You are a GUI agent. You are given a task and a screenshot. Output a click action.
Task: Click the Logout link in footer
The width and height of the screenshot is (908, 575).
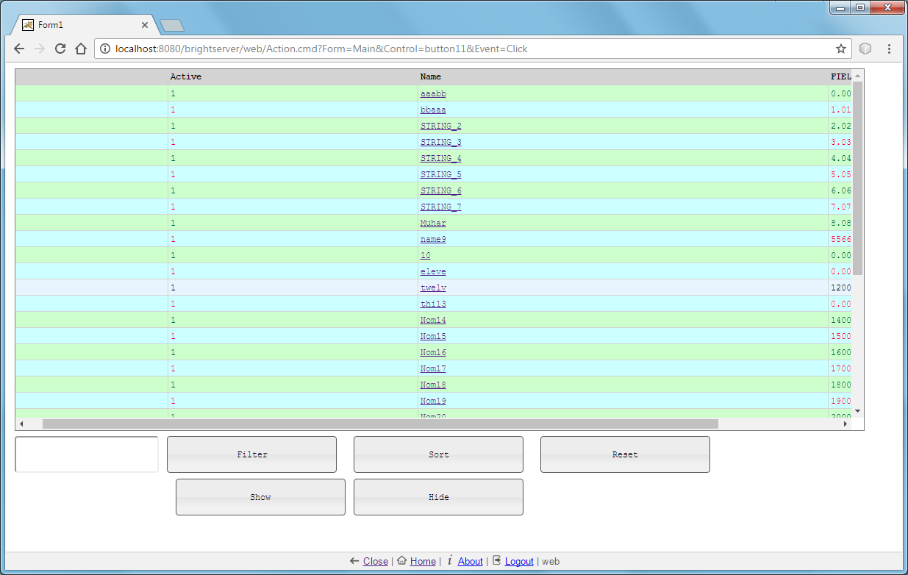click(x=519, y=561)
